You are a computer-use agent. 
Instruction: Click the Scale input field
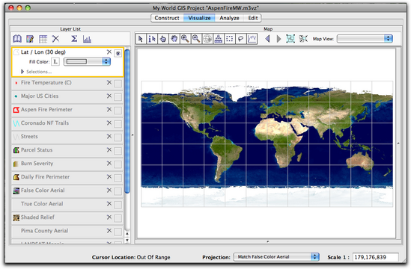[375, 257]
